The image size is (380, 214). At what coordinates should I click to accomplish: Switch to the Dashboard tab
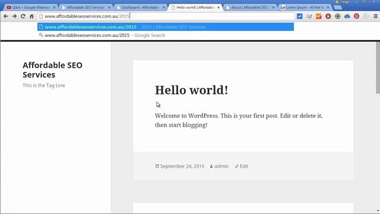[140, 8]
